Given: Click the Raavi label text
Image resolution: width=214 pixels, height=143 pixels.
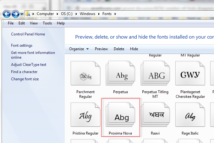Looking at the screenshot, I should [x=155, y=133].
